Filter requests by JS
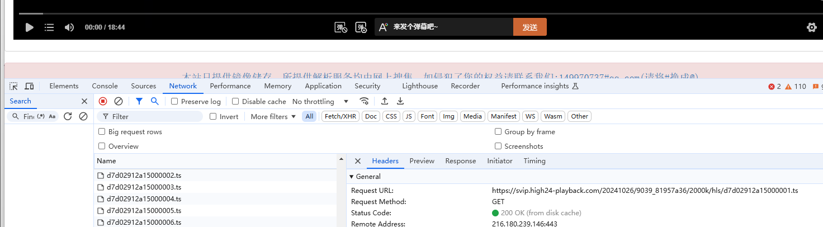Viewport: 823px width, 227px height. (409, 116)
